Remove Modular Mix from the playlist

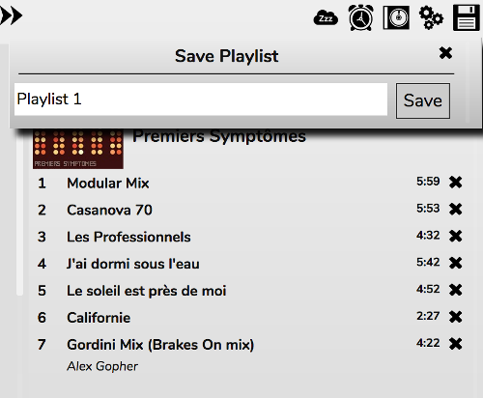[456, 183]
